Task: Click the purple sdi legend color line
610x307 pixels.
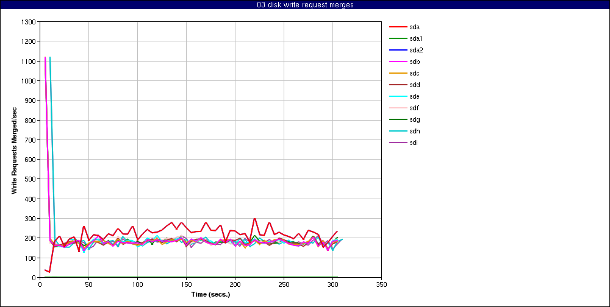Action: click(x=398, y=143)
